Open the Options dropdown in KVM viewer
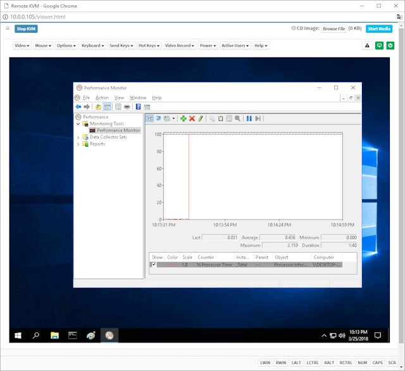This screenshot has width=405, height=371. click(66, 46)
